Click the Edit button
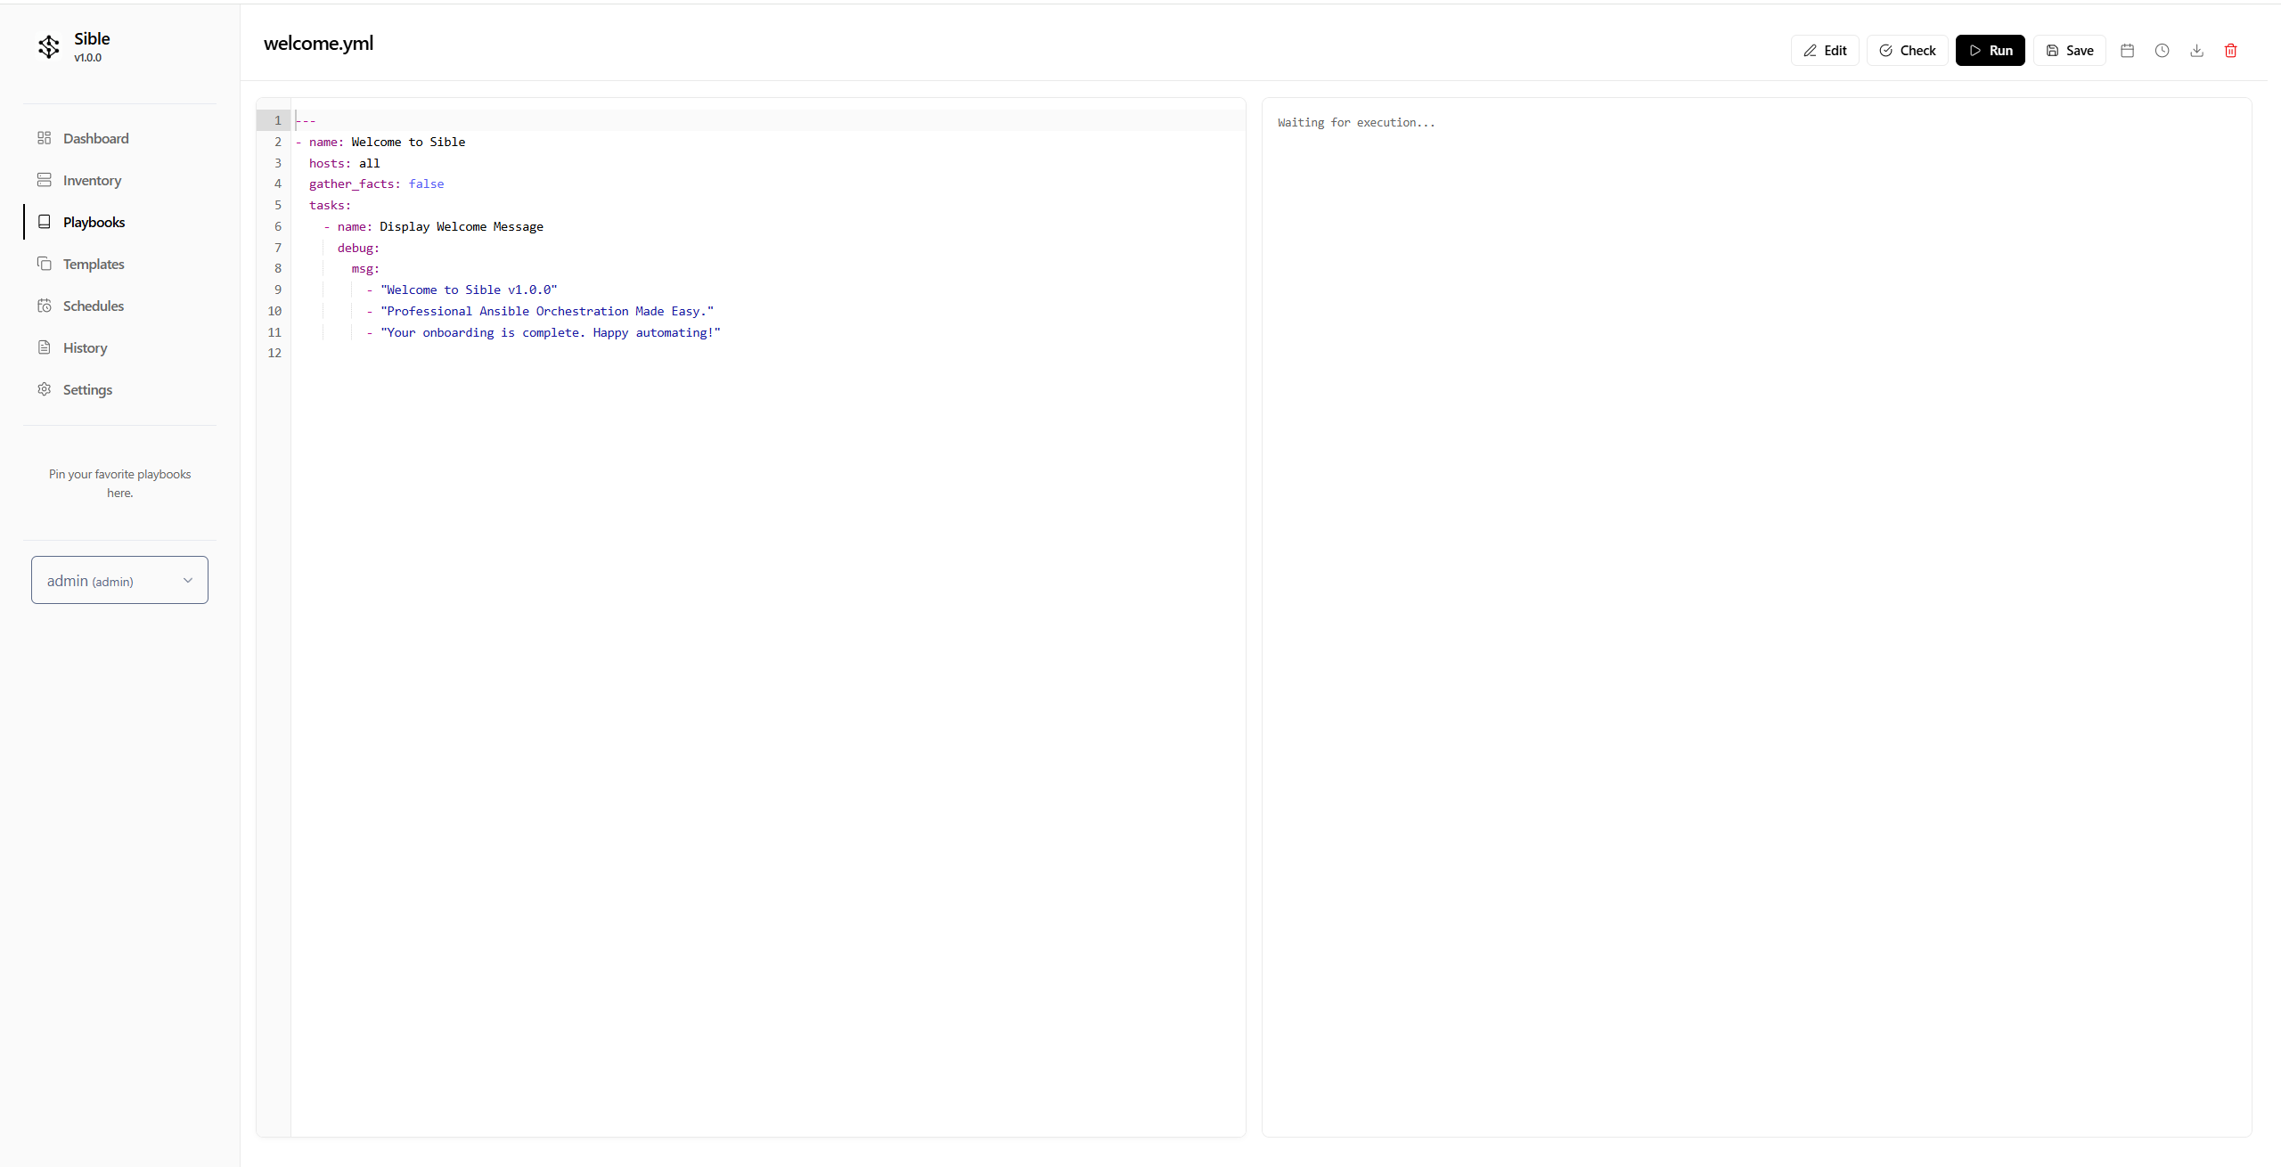 click(x=1824, y=51)
